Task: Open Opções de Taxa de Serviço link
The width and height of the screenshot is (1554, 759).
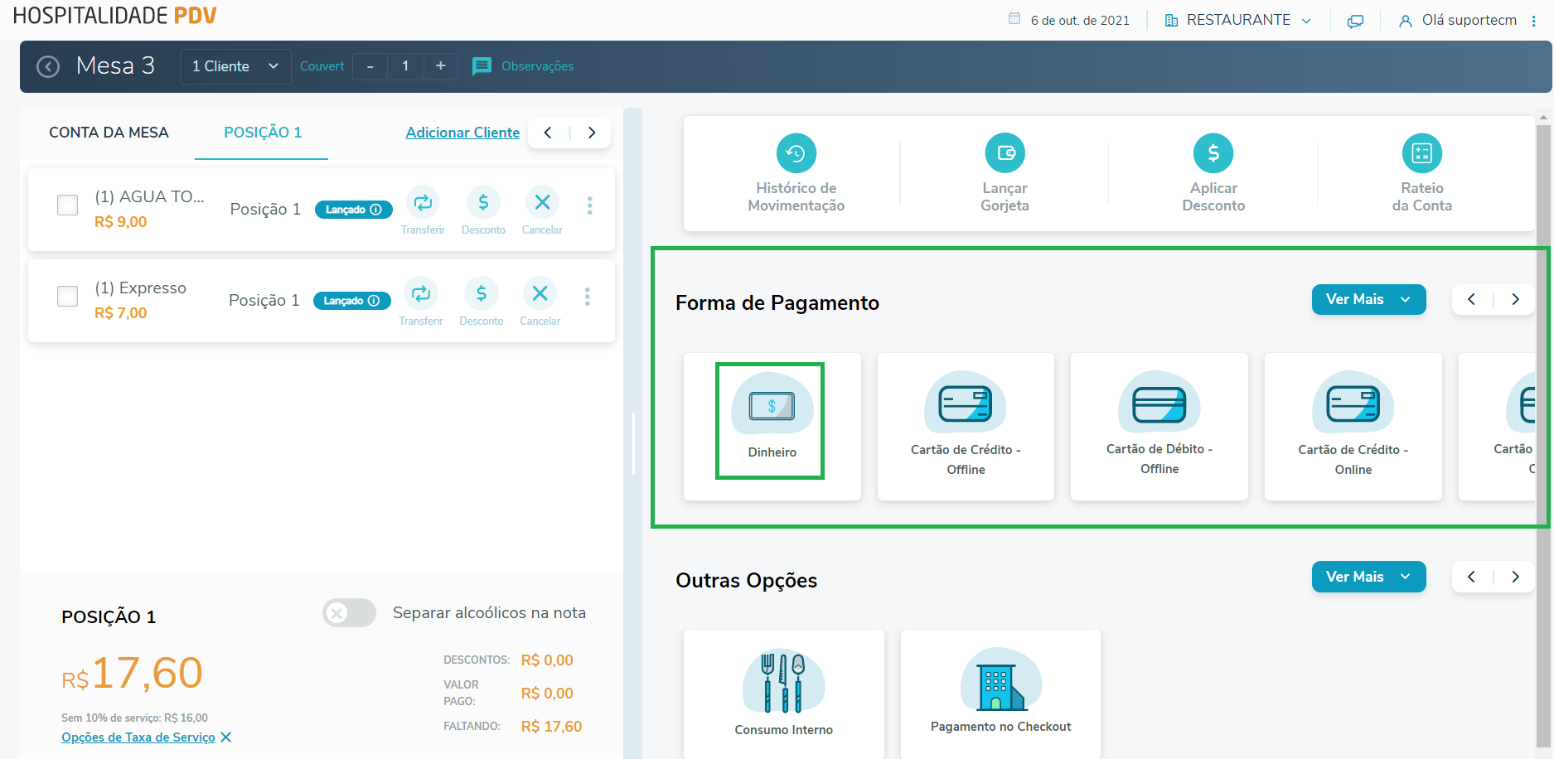Action: pyautogui.click(x=138, y=737)
